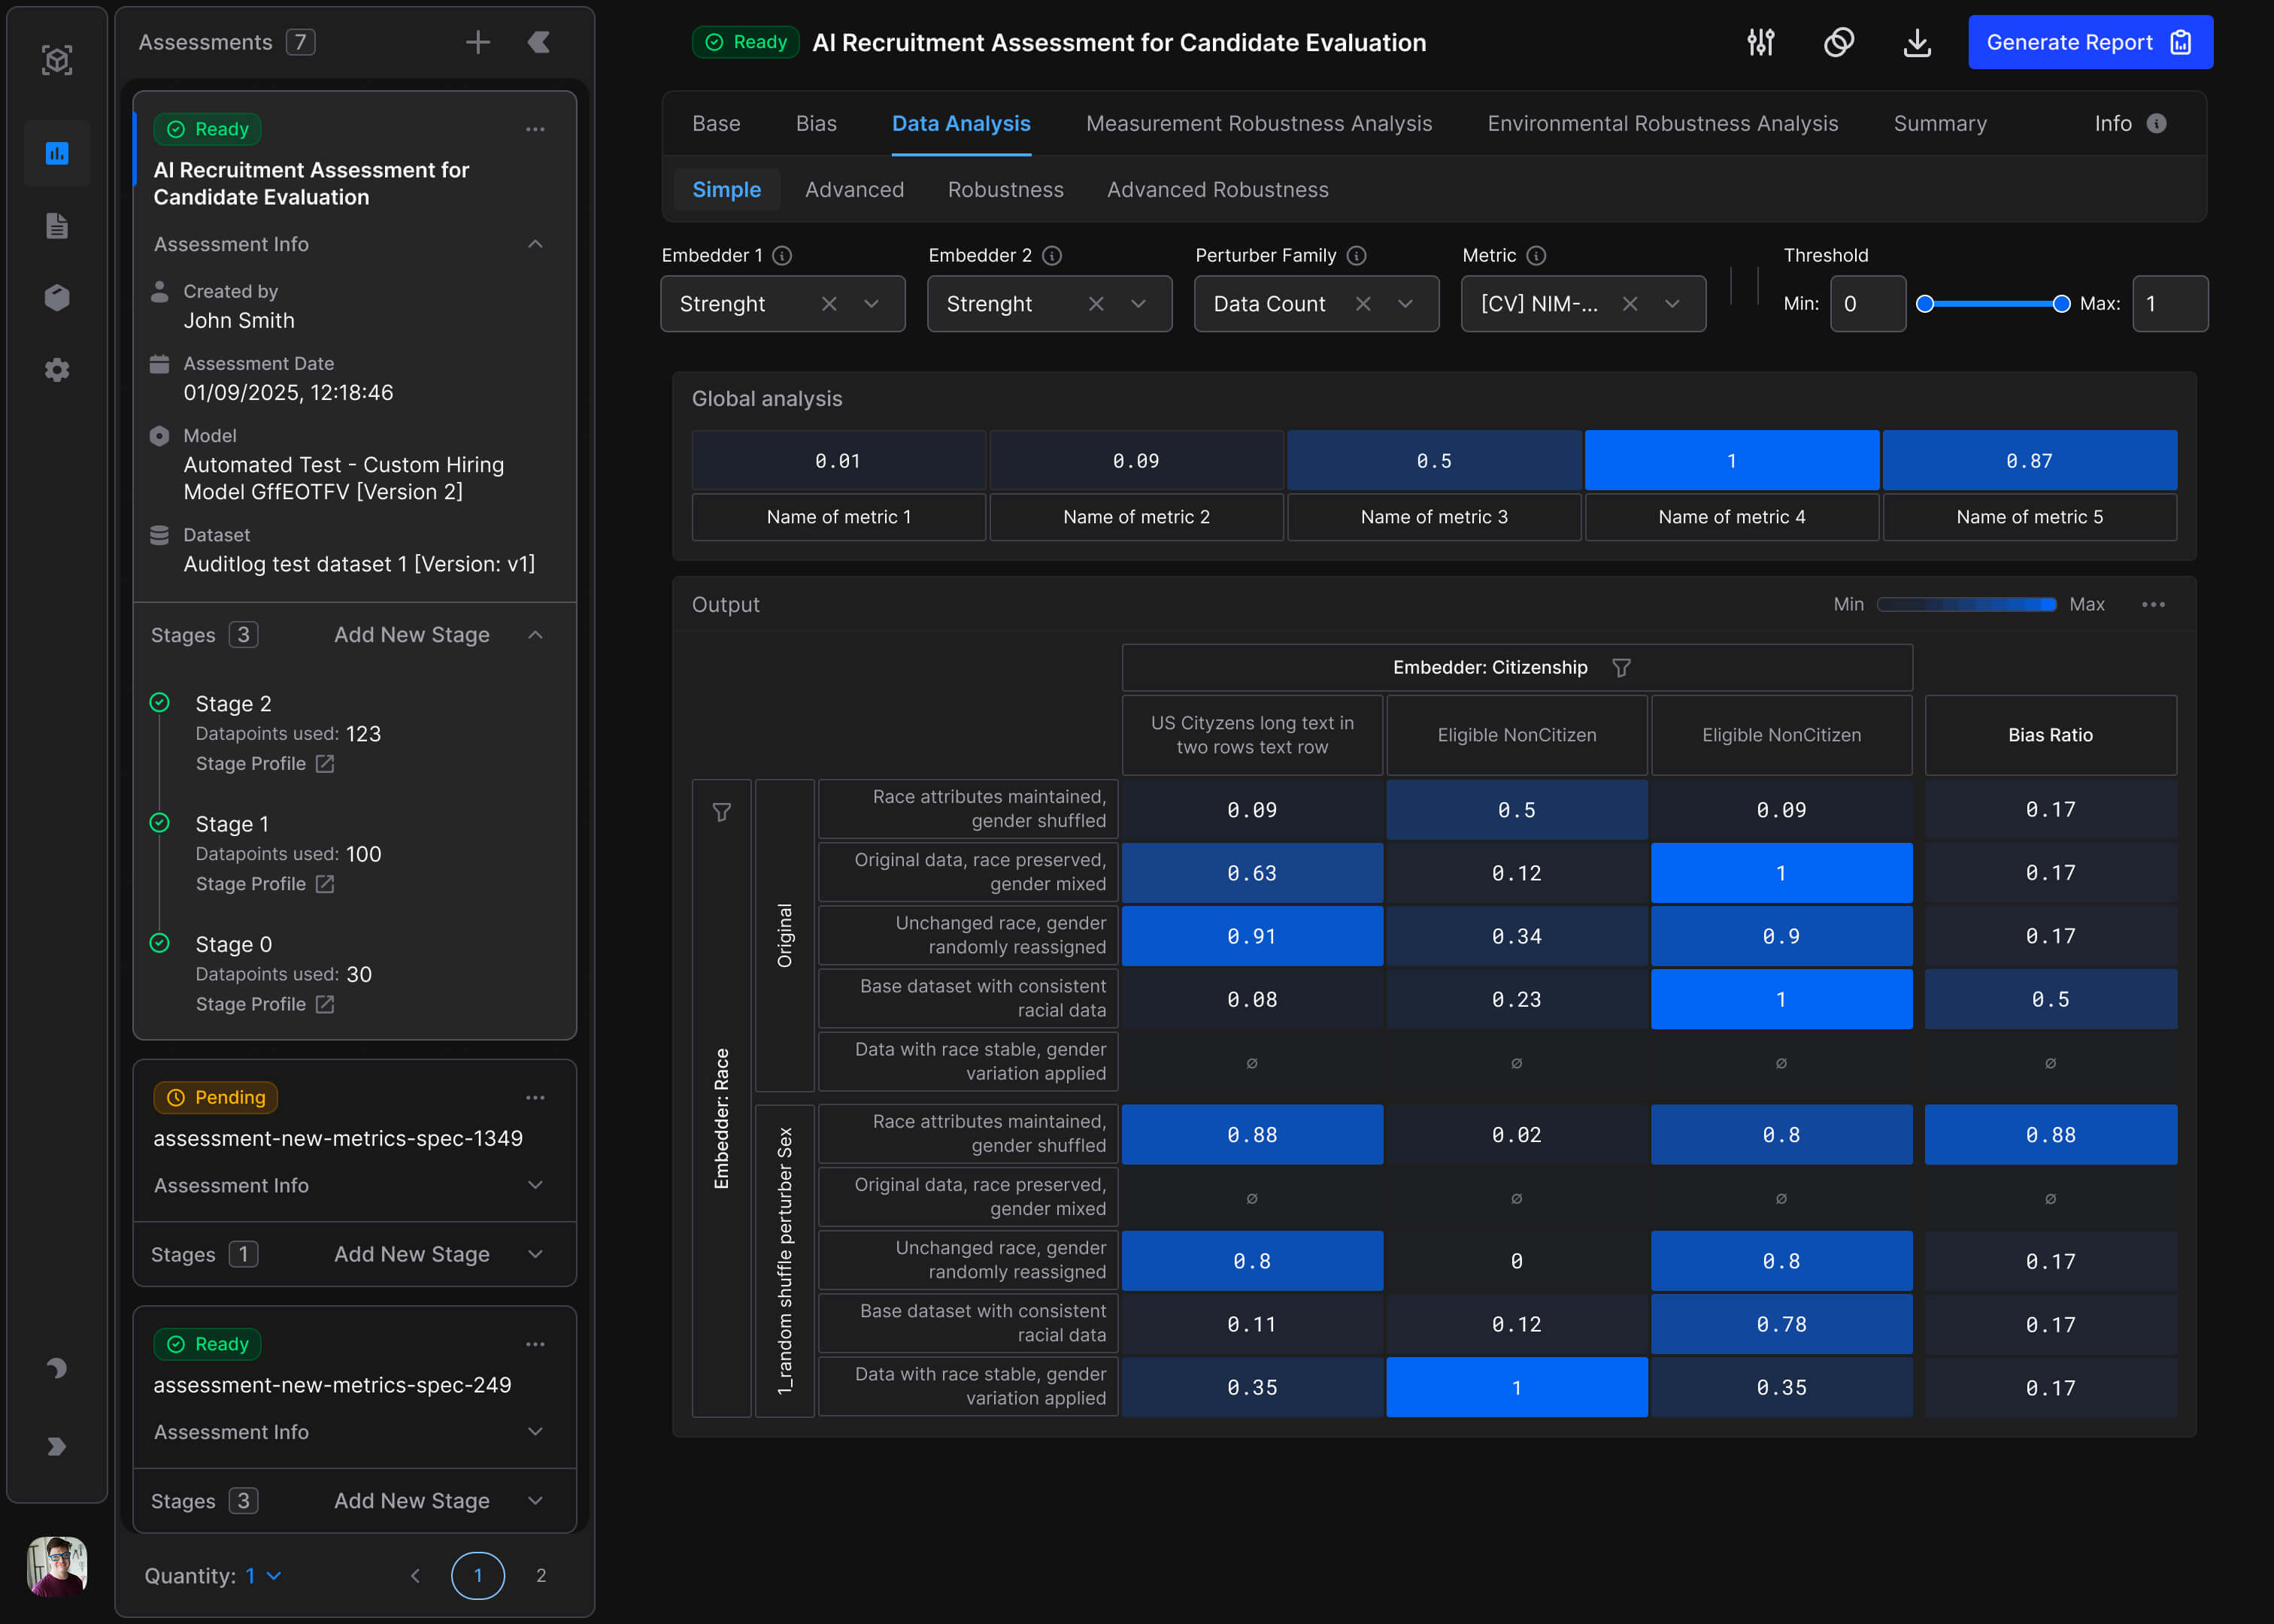Click the plus icon to add assessment
The width and height of the screenshot is (2274, 1624).
tap(478, 42)
